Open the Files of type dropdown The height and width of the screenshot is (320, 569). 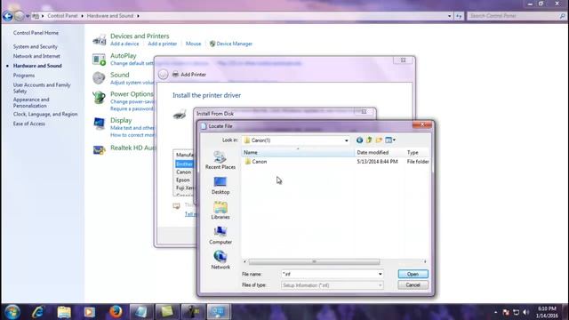point(380,285)
